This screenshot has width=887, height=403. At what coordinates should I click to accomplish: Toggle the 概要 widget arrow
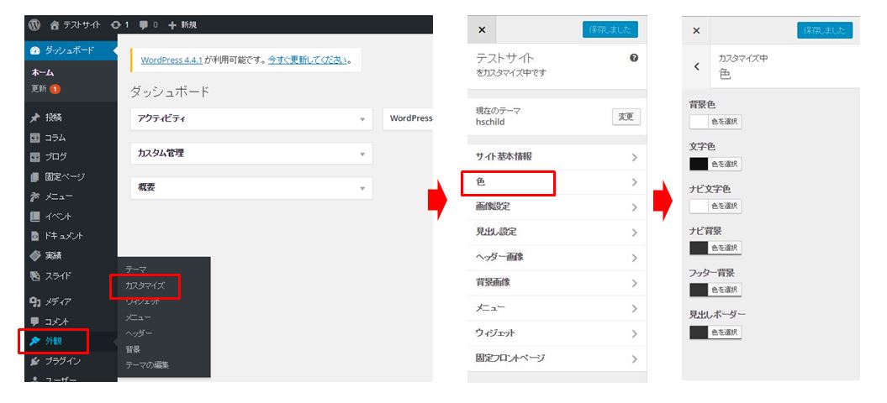click(x=362, y=188)
